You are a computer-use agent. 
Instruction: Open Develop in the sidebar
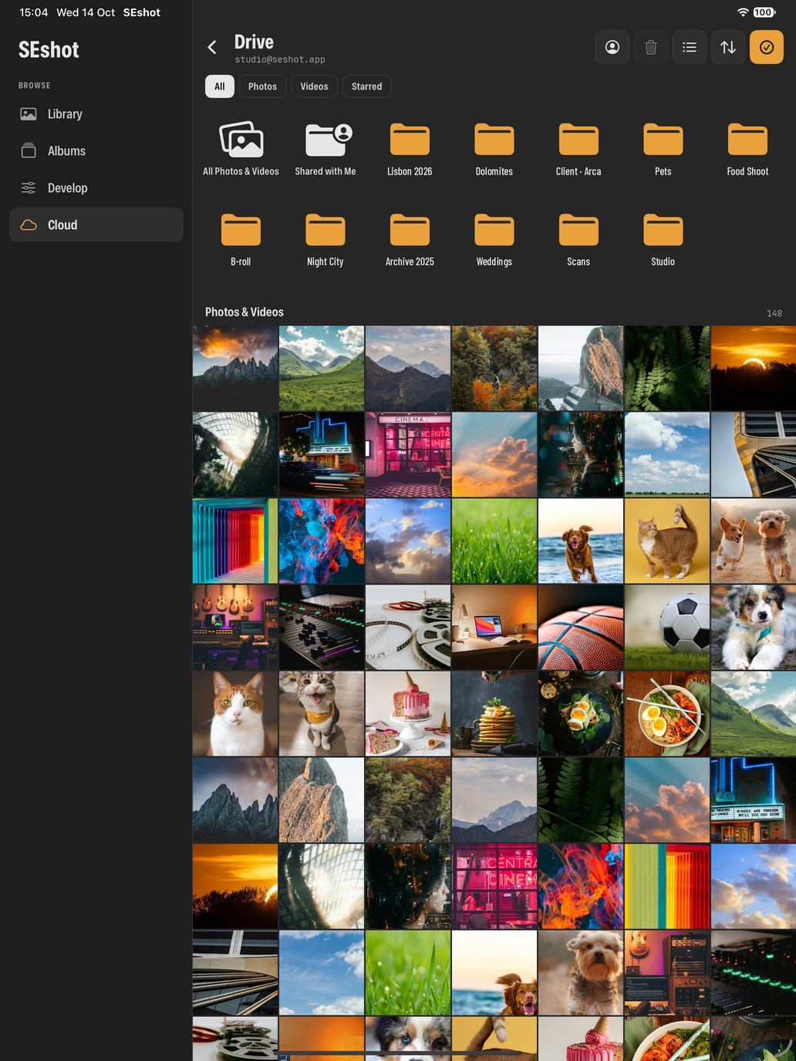pos(96,188)
